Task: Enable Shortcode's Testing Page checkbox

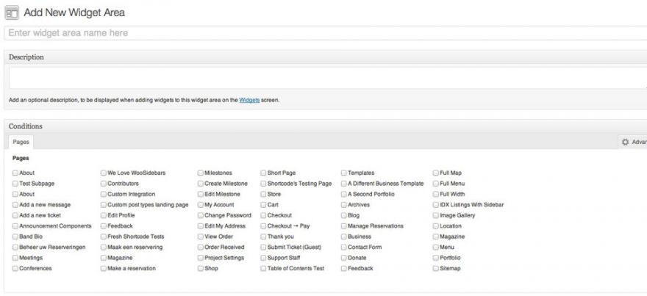Action: click(x=263, y=184)
